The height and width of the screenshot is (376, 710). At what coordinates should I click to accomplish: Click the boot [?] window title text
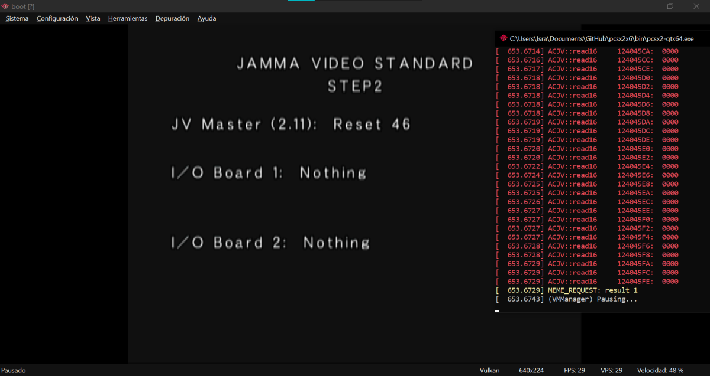23,6
